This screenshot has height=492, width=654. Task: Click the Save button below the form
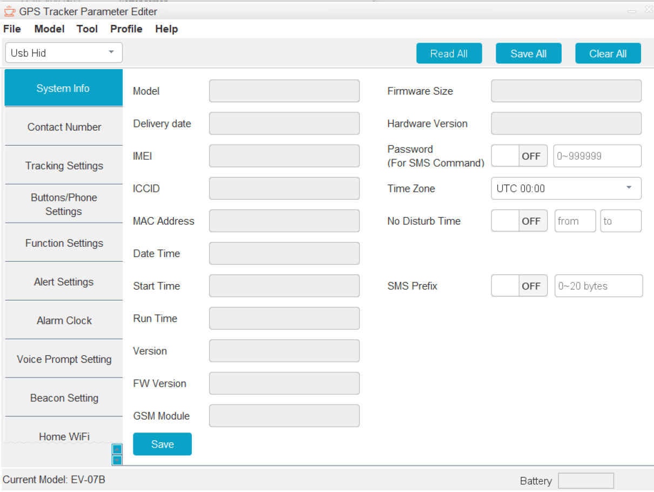click(x=163, y=444)
